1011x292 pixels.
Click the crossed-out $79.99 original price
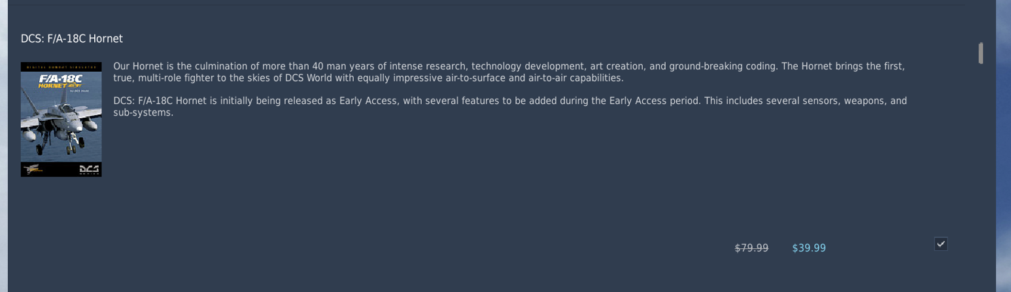coord(751,248)
